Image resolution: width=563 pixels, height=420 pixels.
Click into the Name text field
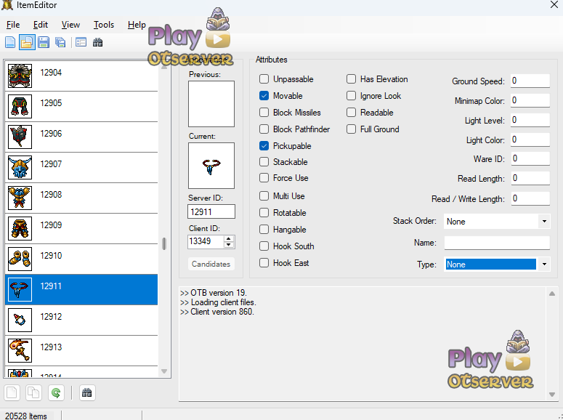(x=497, y=243)
